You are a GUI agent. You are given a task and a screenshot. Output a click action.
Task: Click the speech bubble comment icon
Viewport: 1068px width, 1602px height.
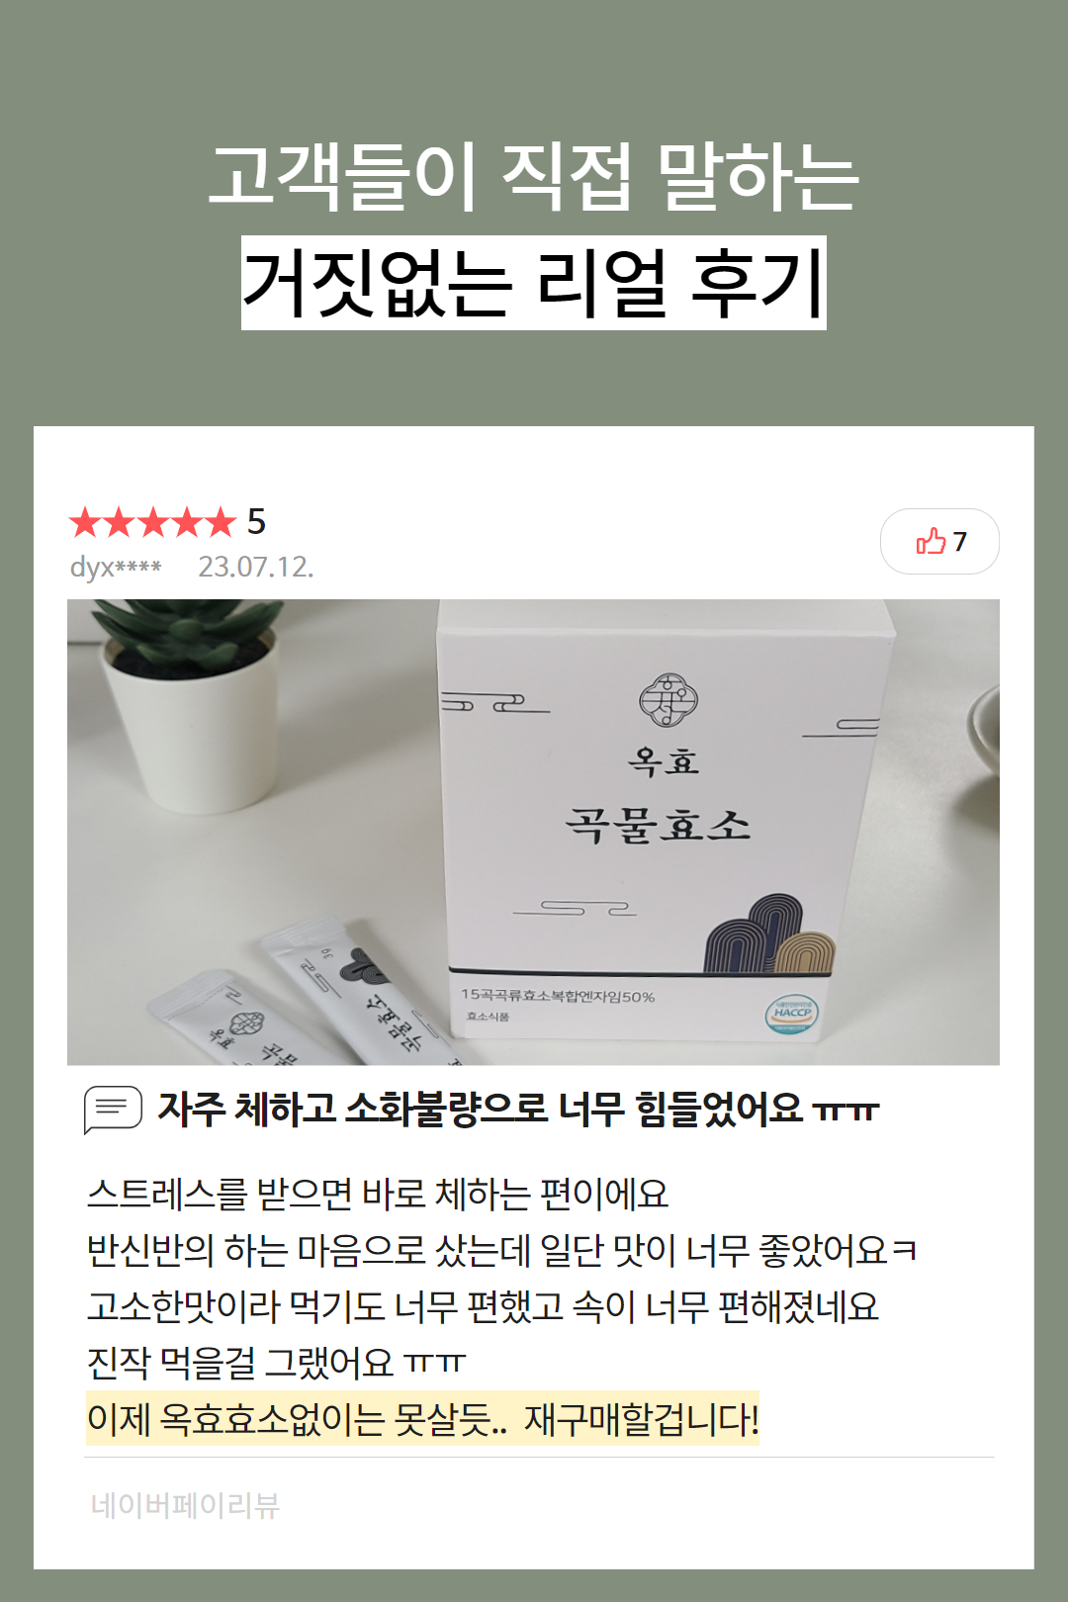click(113, 1110)
